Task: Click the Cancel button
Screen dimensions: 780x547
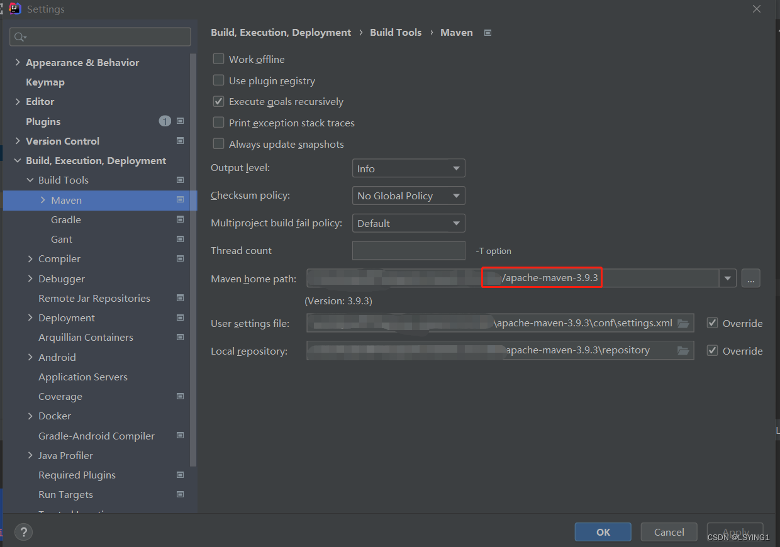Action: [x=669, y=532]
